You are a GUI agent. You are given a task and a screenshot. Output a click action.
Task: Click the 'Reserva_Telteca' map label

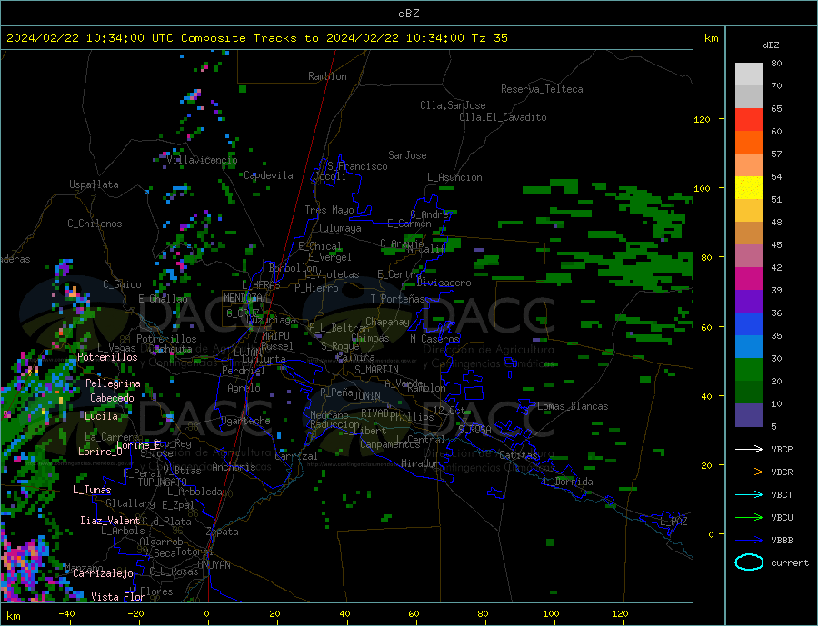point(542,89)
